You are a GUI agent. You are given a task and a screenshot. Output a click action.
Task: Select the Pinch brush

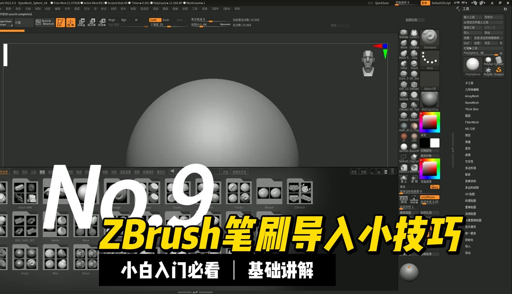tap(414, 65)
